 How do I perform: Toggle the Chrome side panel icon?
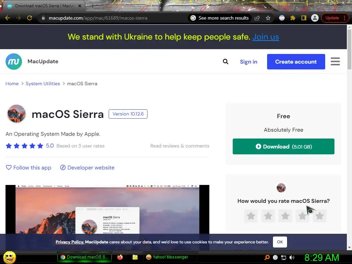coord(304,18)
